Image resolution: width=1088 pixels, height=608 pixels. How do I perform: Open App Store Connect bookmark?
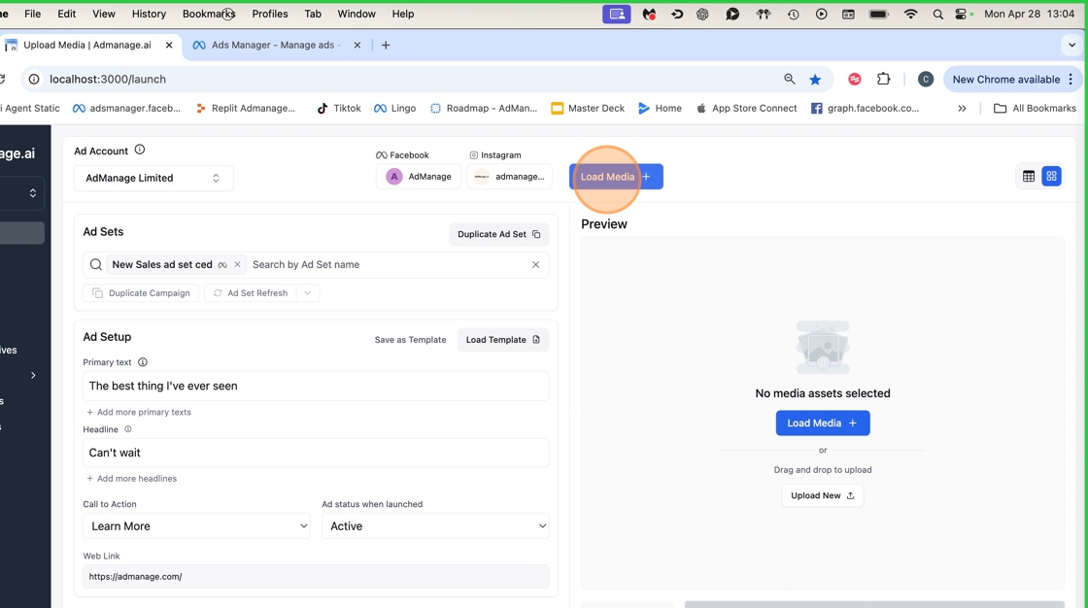coord(746,108)
